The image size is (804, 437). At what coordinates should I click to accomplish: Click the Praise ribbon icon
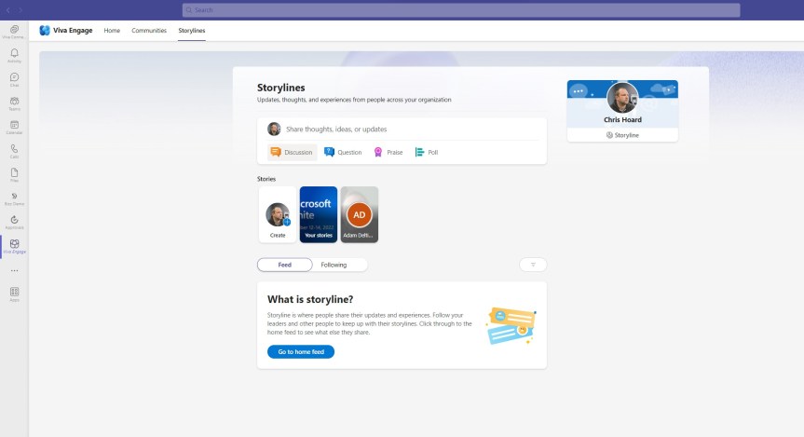(378, 152)
